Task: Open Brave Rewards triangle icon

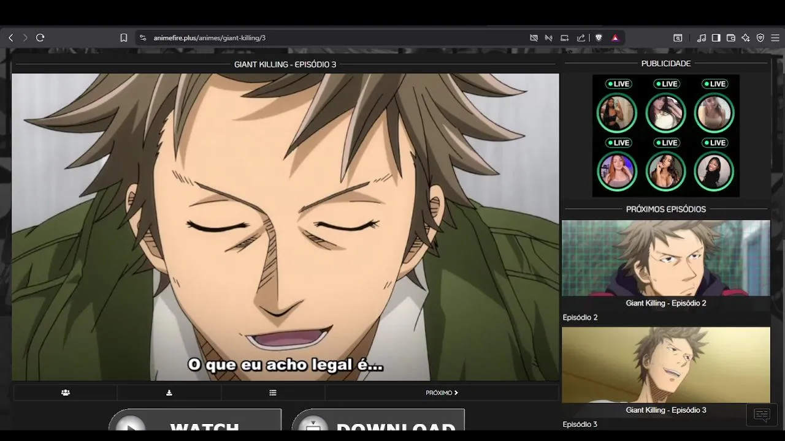Action: pyautogui.click(x=615, y=38)
